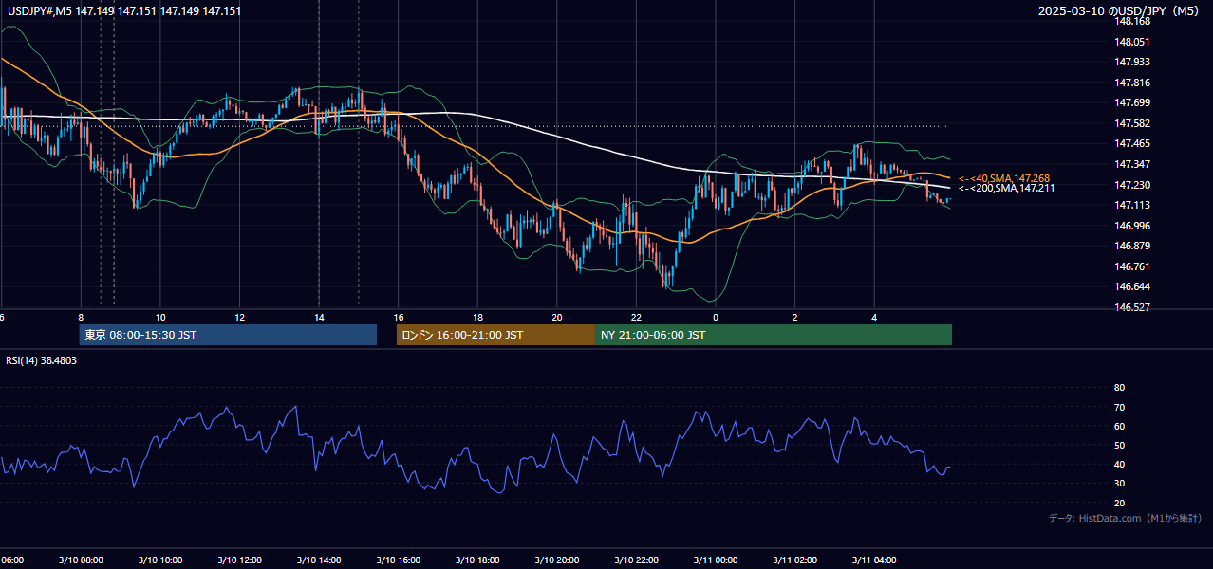The width and height of the screenshot is (1213, 569).
Task: Click the 3/10 16:00 bottom time label
Action: point(399,560)
